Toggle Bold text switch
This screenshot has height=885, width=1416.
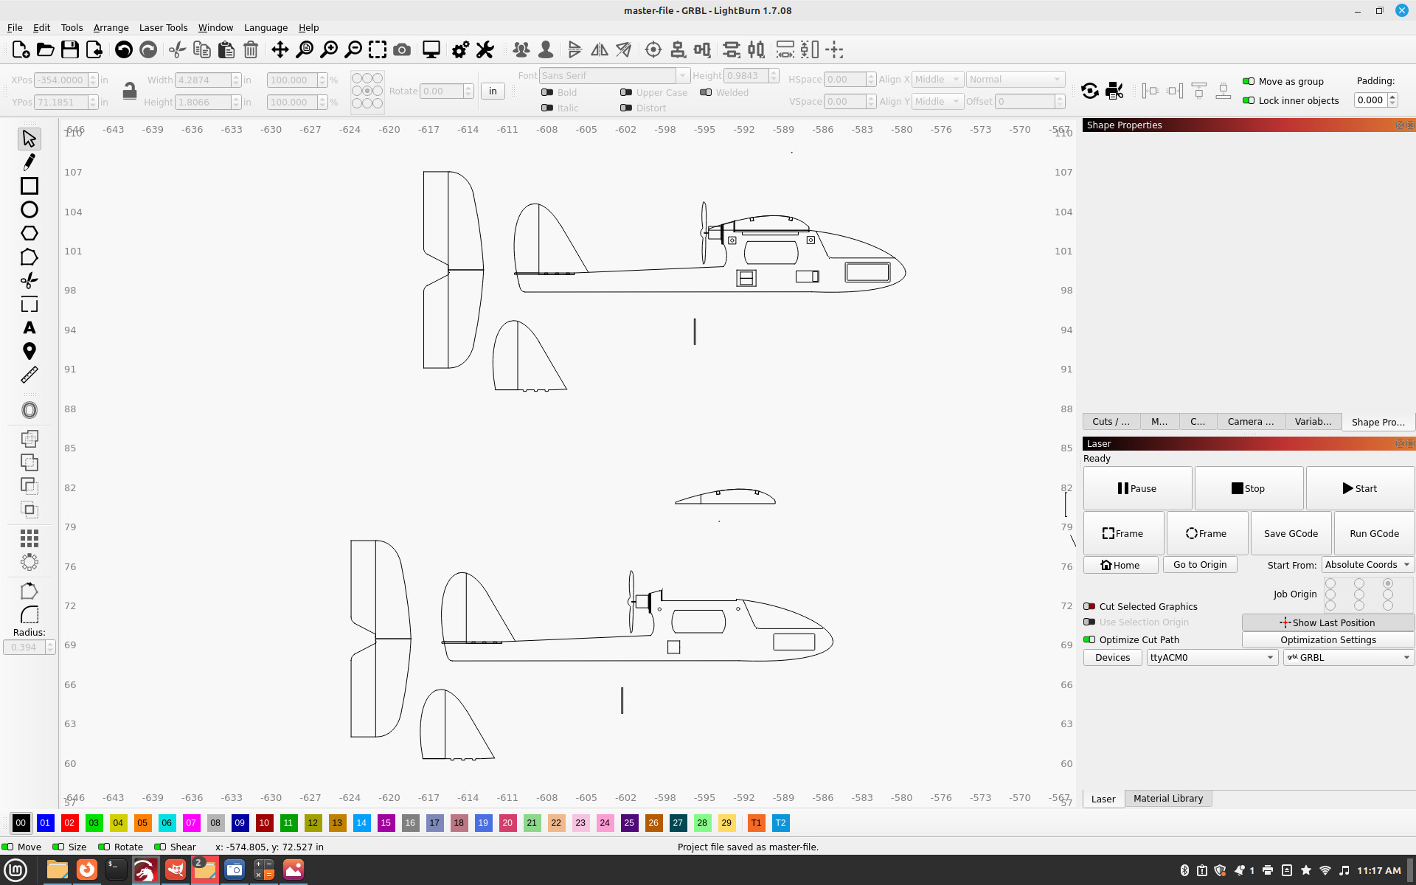(x=547, y=92)
